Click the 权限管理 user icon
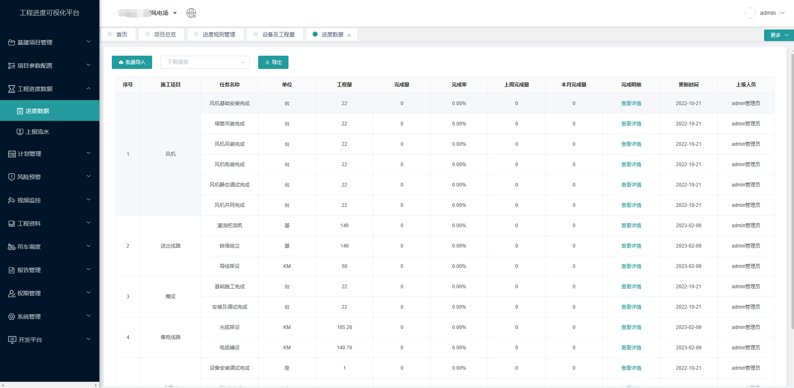This screenshot has width=794, height=388. pos(12,293)
